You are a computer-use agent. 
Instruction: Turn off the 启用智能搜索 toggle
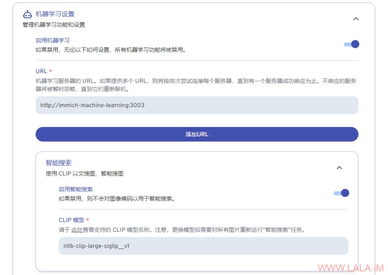click(x=341, y=193)
